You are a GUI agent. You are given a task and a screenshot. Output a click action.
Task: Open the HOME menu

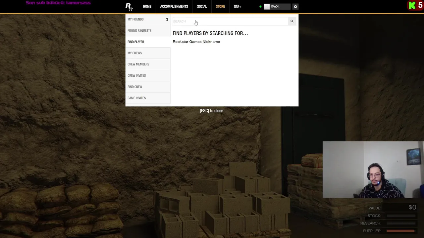[x=147, y=7]
